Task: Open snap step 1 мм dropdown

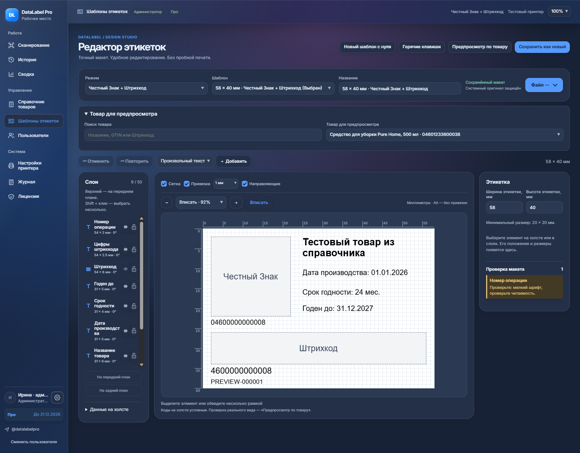Action: (226, 183)
